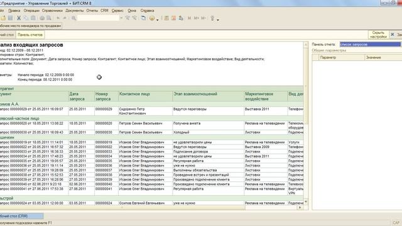This screenshot has width=402, height=226.
Task: Click the Find next toolbar icon
Action: [x=128, y=18]
